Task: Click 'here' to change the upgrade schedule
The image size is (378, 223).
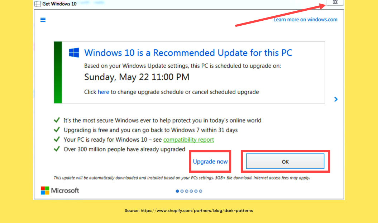Action: [x=103, y=92]
